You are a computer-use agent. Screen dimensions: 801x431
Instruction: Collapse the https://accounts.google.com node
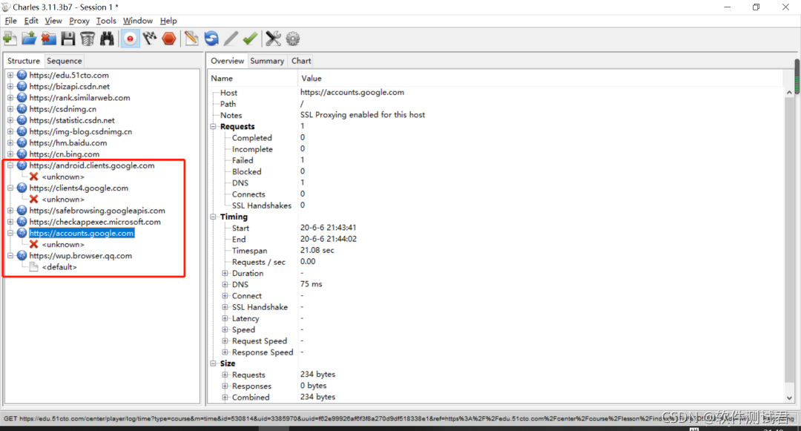[10, 233]
